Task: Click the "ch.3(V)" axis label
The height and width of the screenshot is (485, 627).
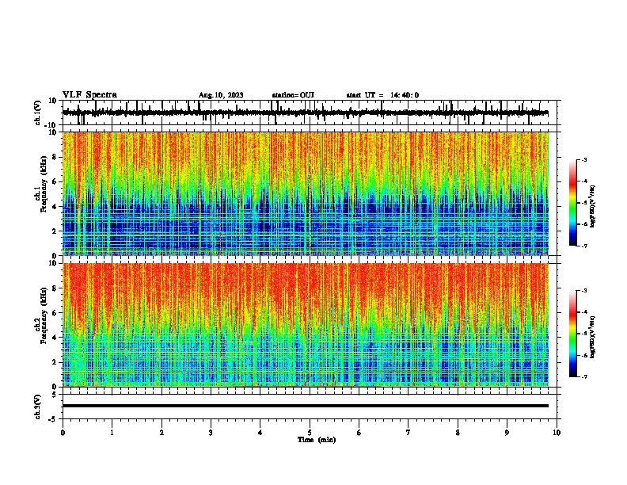Action: 38,407
